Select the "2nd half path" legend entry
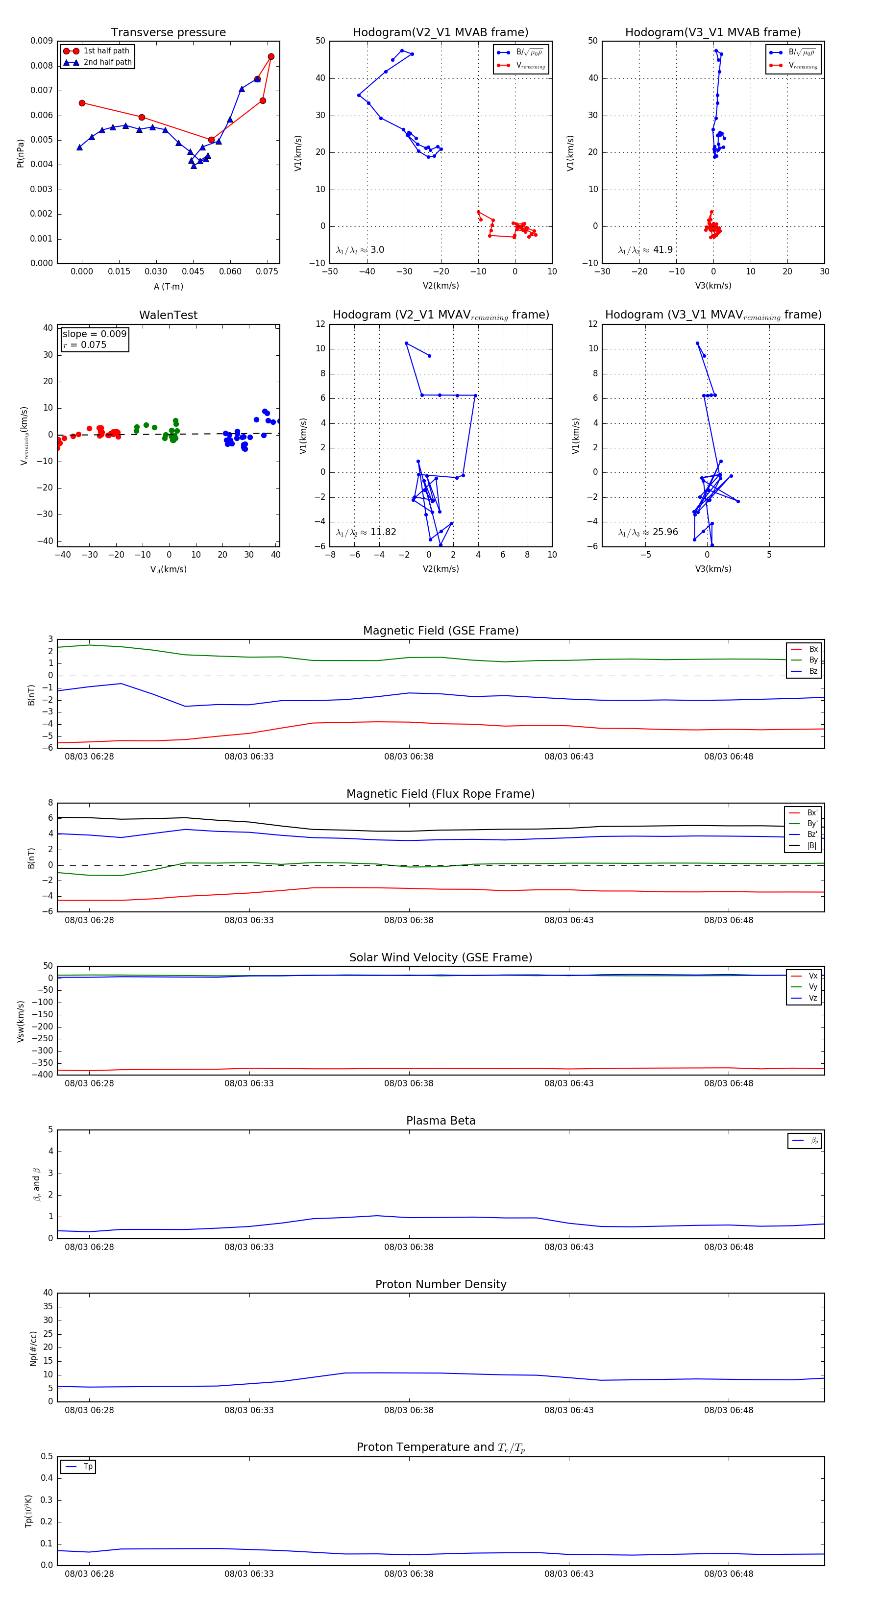This screenshot has height=1617, width=882. click(x=98, y=62)
